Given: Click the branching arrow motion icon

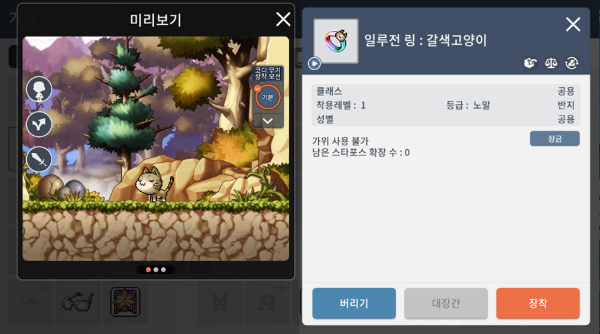Looking at the screenshot, I should tap(39, 124).
